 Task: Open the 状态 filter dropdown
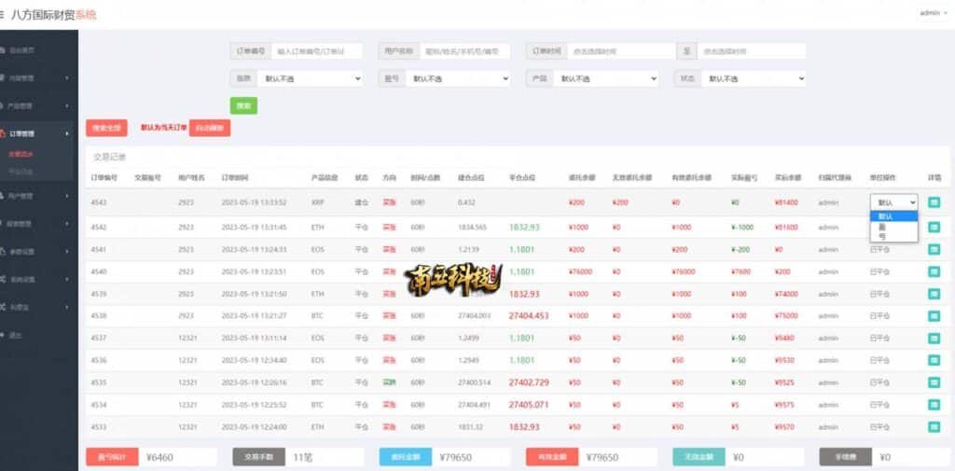coord(752,79)
